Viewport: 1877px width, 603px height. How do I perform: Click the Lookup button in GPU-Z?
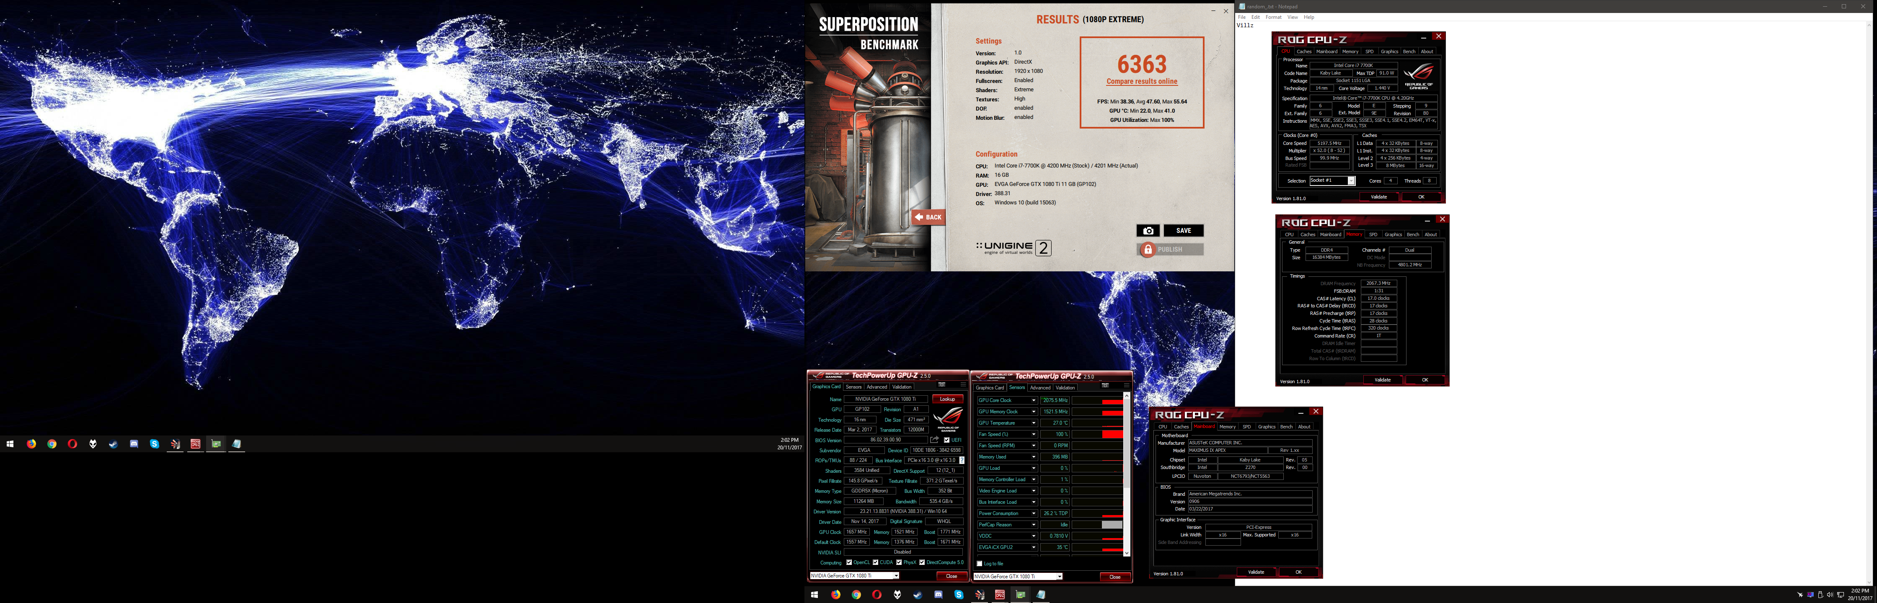coord(947,399)
